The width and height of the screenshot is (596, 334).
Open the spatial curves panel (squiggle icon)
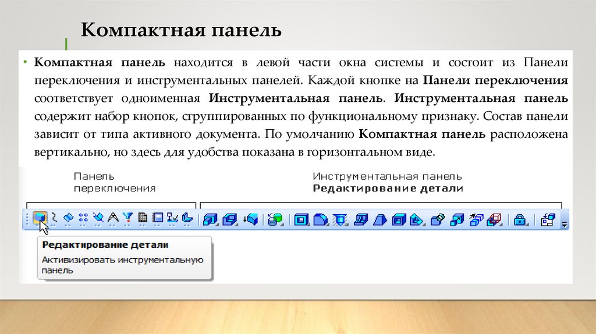click(x=54, y=218)
